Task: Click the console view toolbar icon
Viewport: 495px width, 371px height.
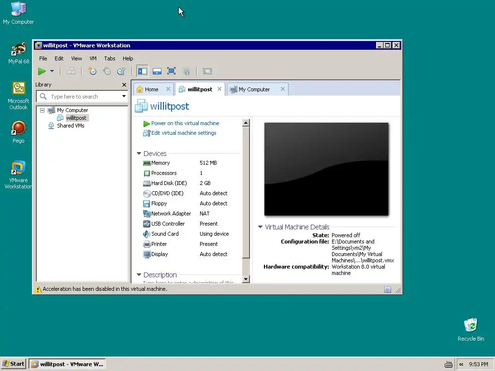Action: point(207,71)
